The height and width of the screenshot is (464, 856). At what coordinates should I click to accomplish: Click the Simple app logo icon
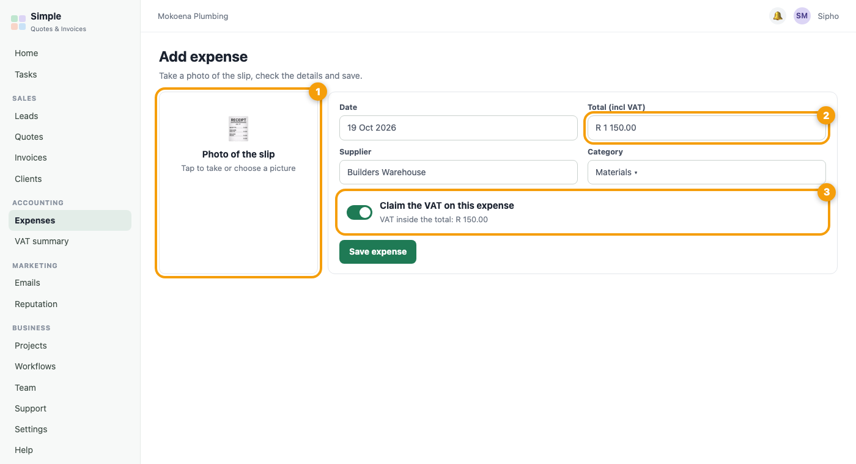(x=18, y=23)
